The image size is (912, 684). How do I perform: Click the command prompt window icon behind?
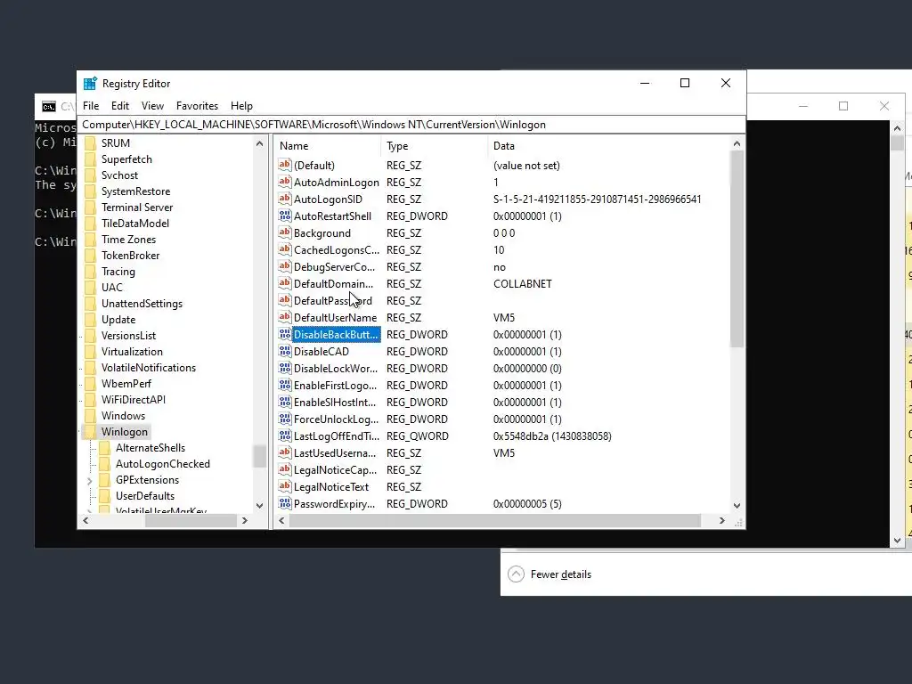pos(49,107)
